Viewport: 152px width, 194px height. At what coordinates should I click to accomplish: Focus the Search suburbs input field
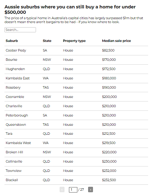point(20,30)
